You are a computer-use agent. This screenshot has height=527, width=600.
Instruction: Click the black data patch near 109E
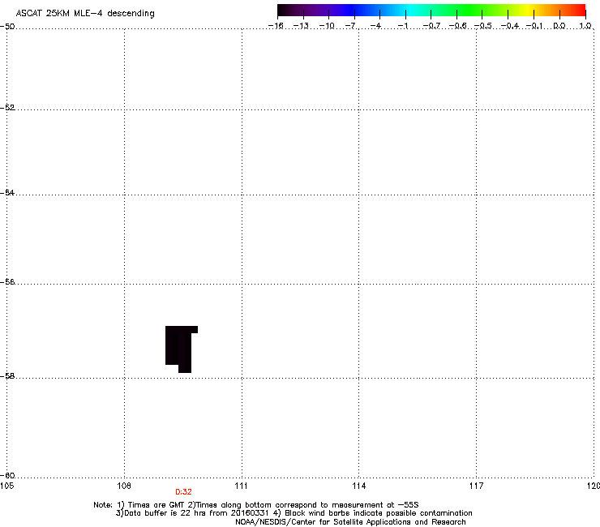[182, 349]
